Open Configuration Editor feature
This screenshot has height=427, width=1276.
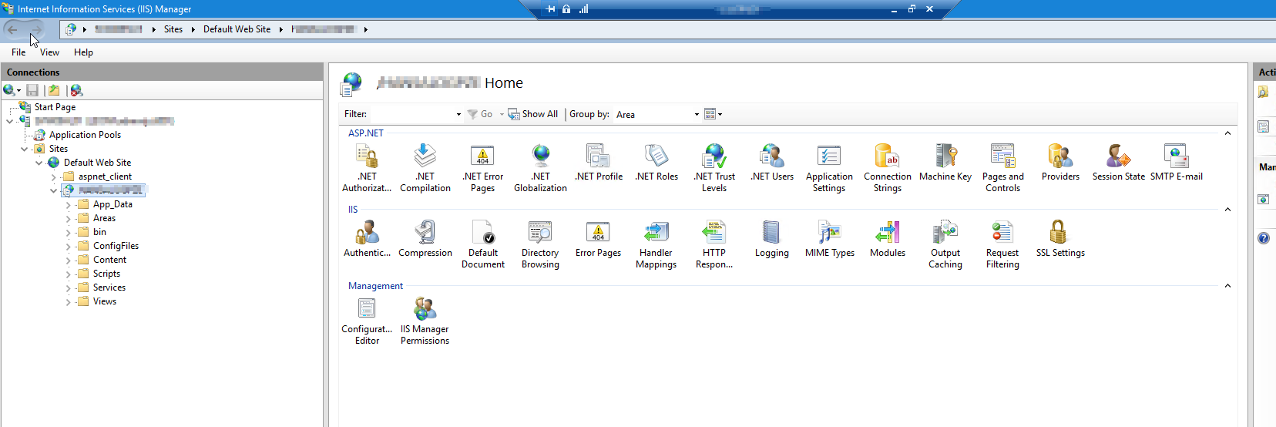pos(367,320)
